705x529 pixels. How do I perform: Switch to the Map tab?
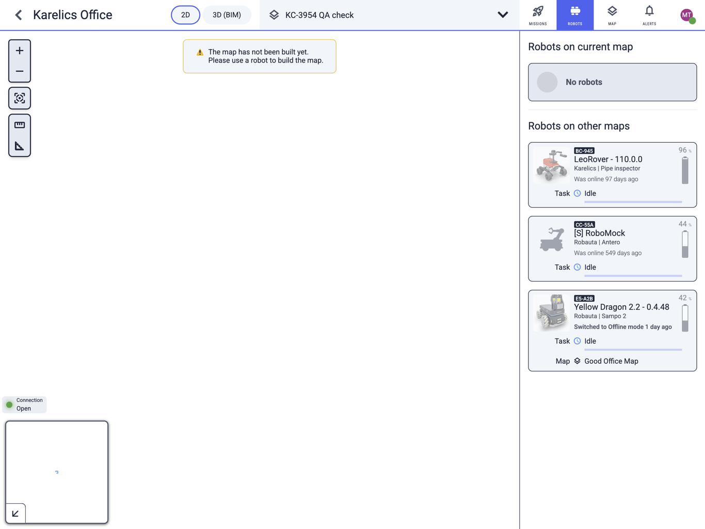click(612, 15)
